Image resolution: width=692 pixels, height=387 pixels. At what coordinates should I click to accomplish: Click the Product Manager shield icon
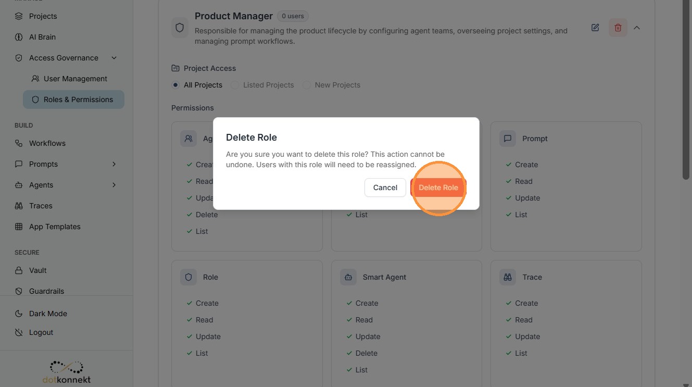click(x=180, y=28)
